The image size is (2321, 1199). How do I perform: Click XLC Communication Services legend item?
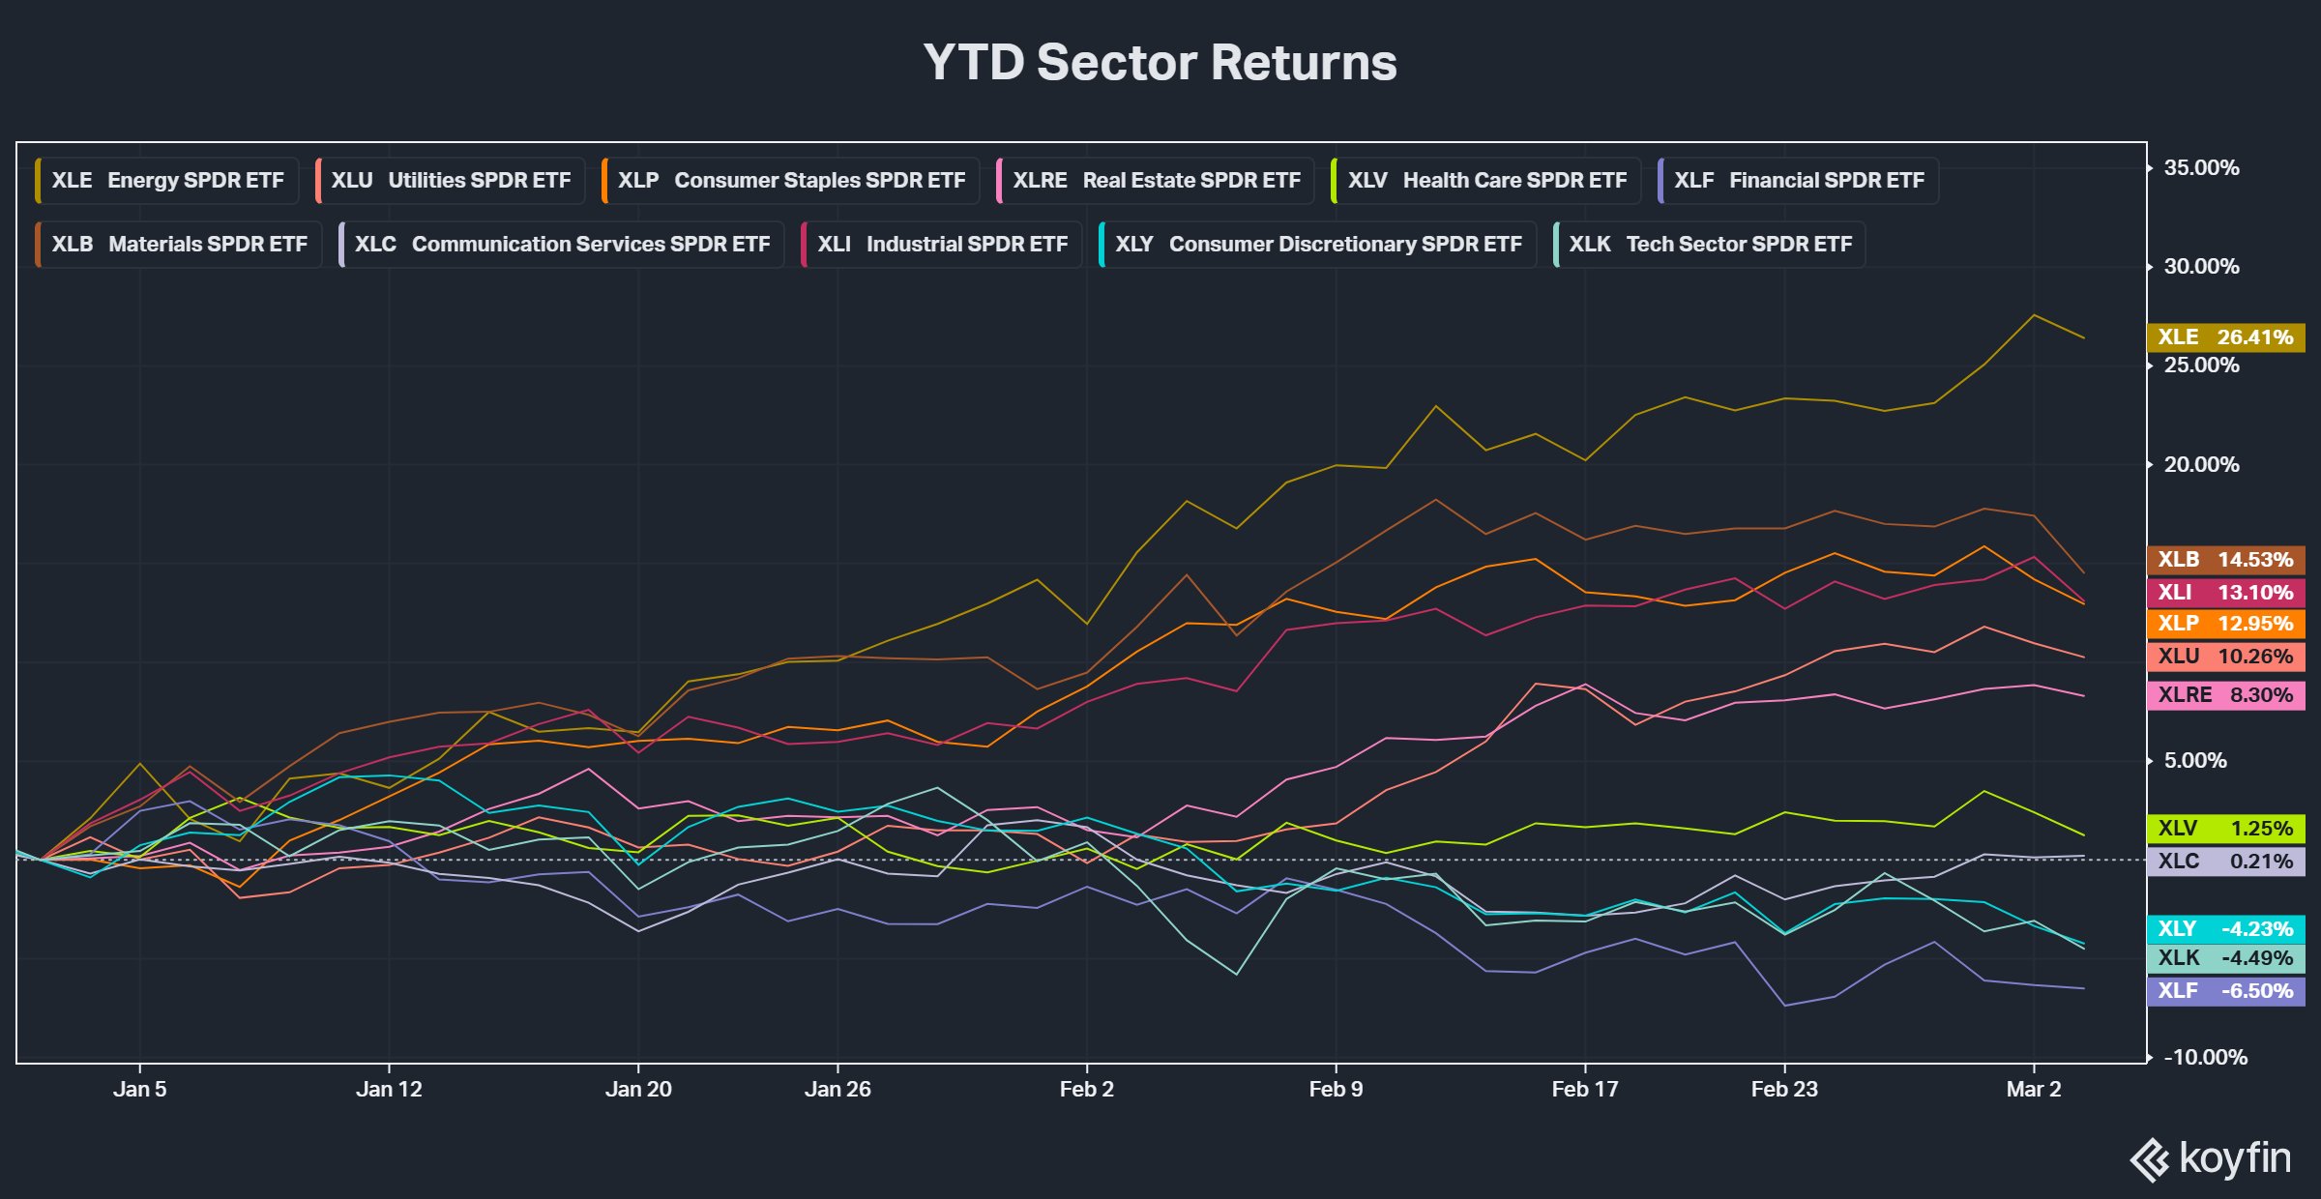561,245
